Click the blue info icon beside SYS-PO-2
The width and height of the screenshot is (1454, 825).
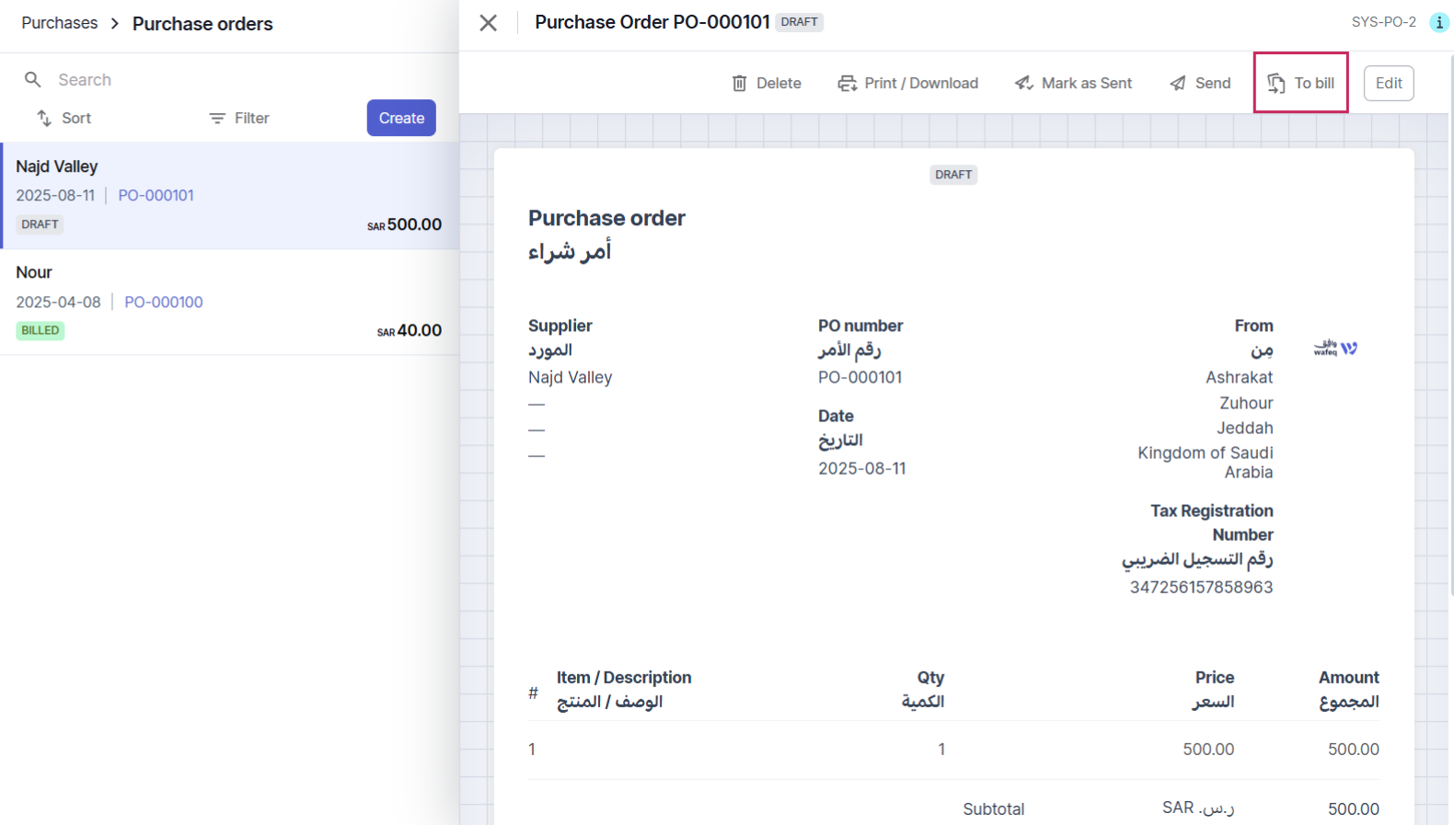(1439, 22)
